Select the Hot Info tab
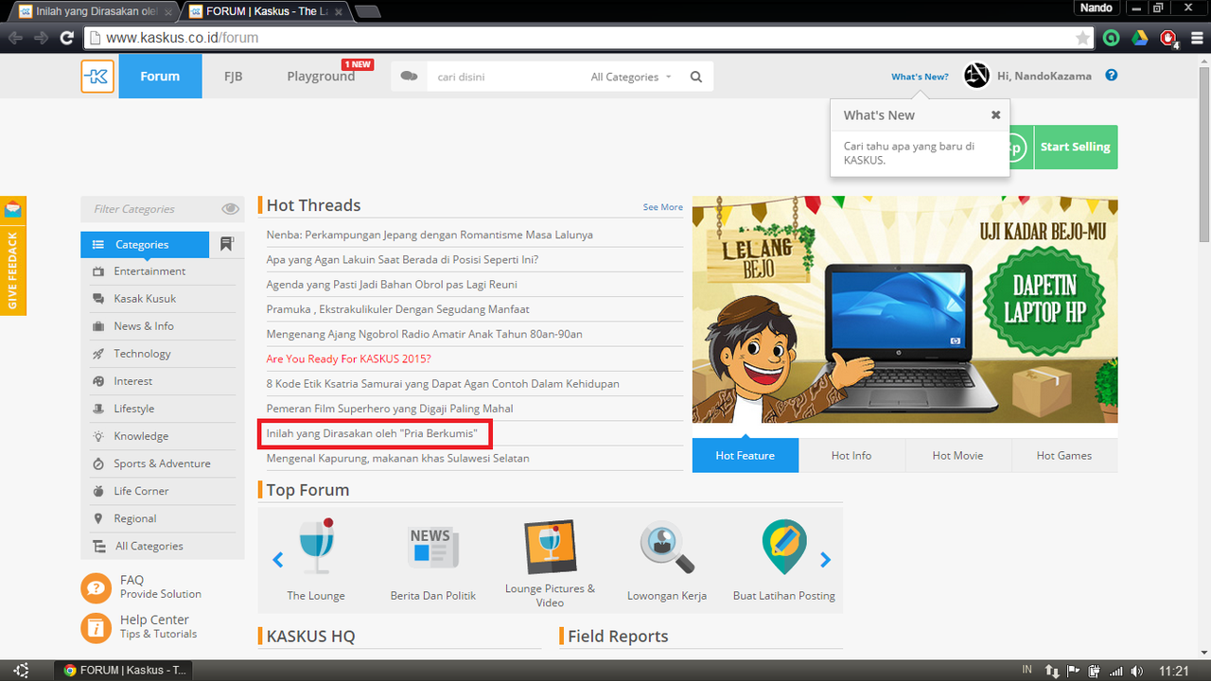The width and height of the screenshot is (1211, 681). [851, 456]
